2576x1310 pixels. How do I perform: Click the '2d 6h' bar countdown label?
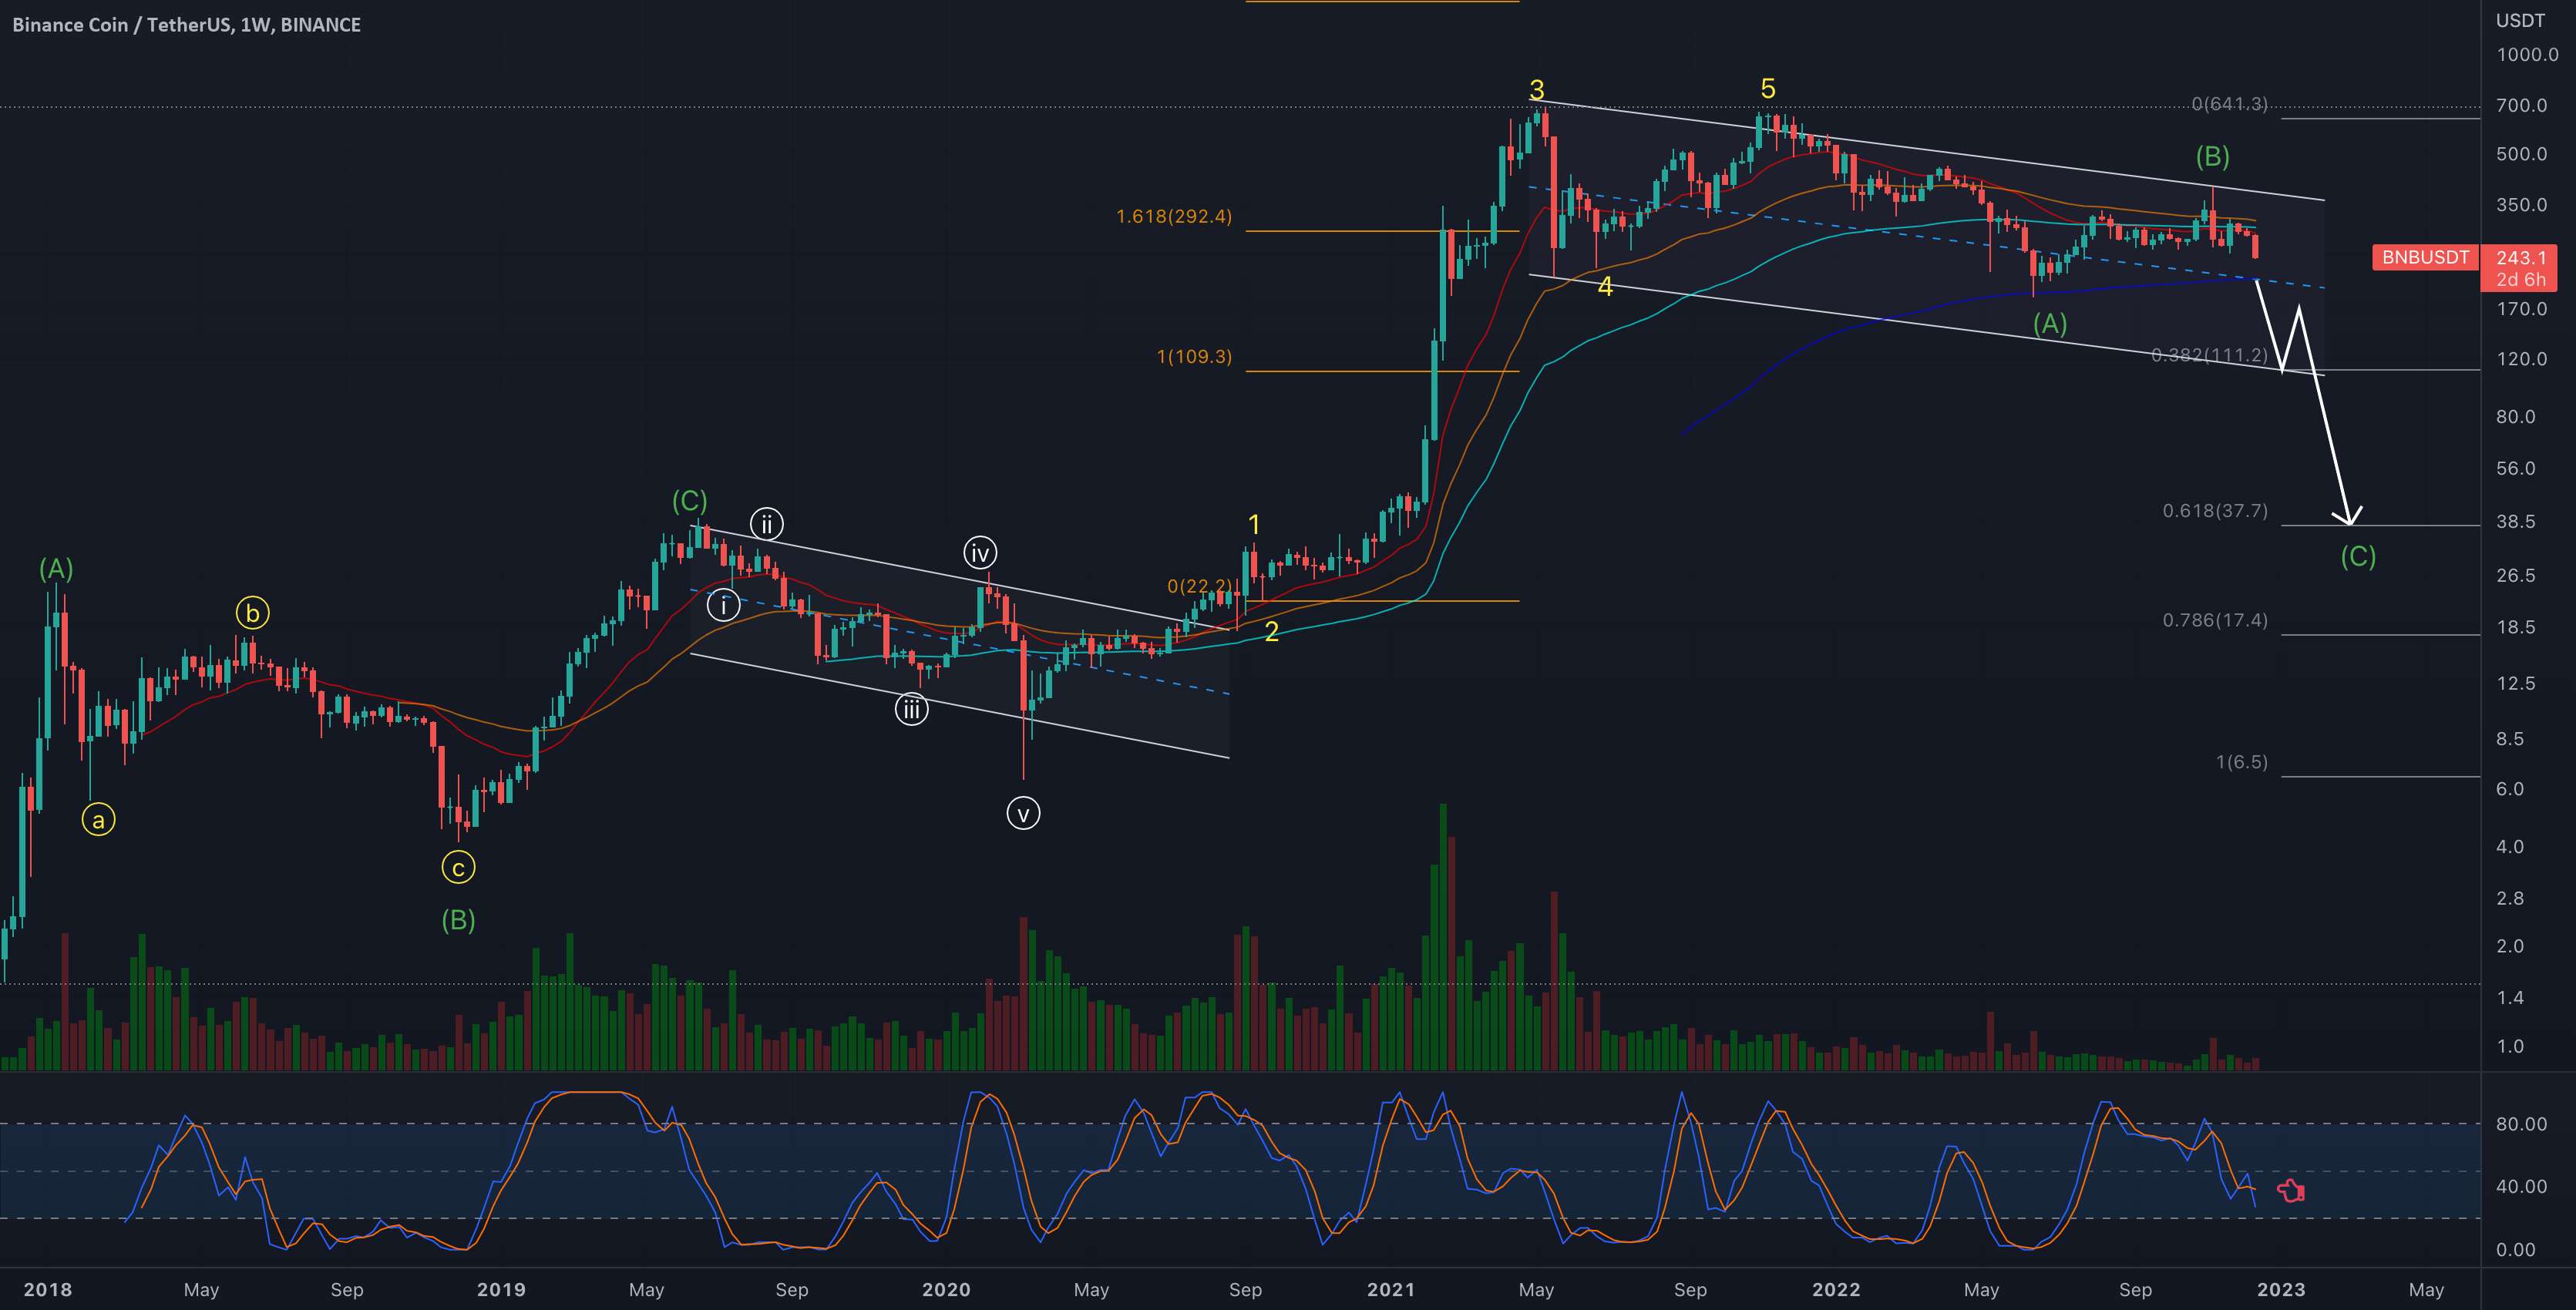click(2521, 279)
